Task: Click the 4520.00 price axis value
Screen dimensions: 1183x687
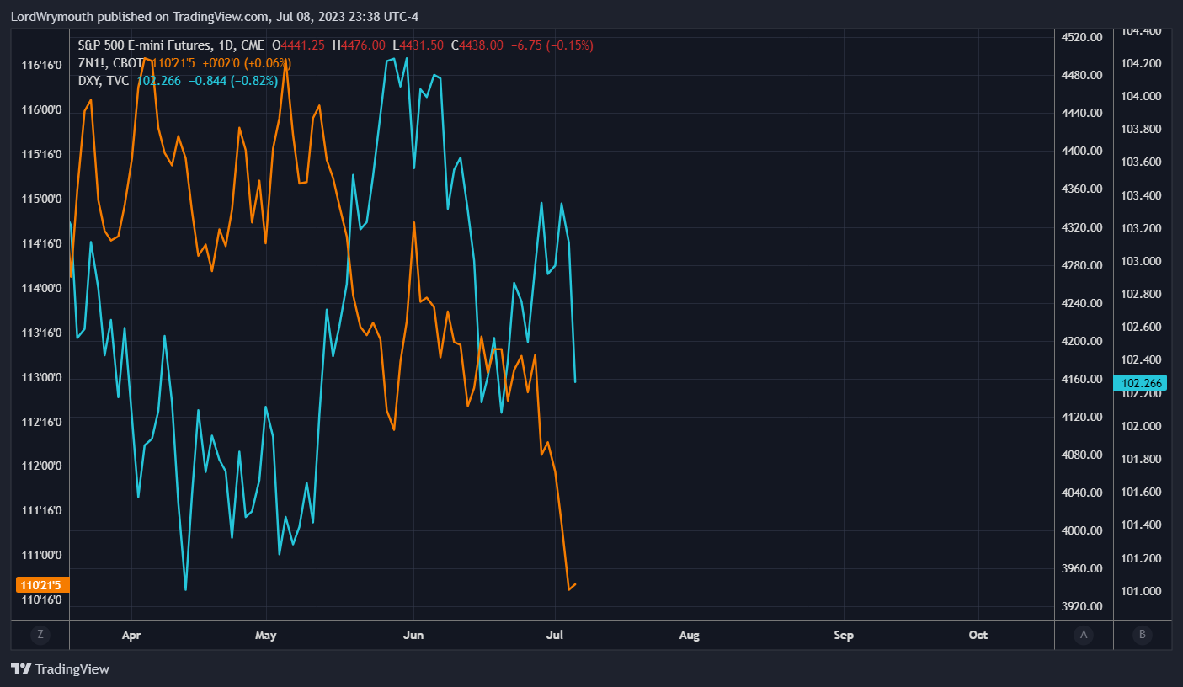Action: click(x=1082, y=37)
